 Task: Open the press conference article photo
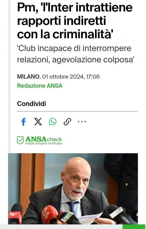[73, 189]
